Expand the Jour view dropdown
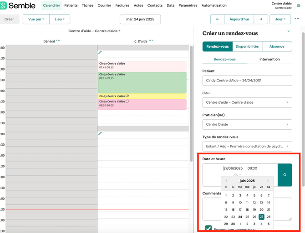The image size is (305, 233). pyautogui.click(x=280, y=19)
